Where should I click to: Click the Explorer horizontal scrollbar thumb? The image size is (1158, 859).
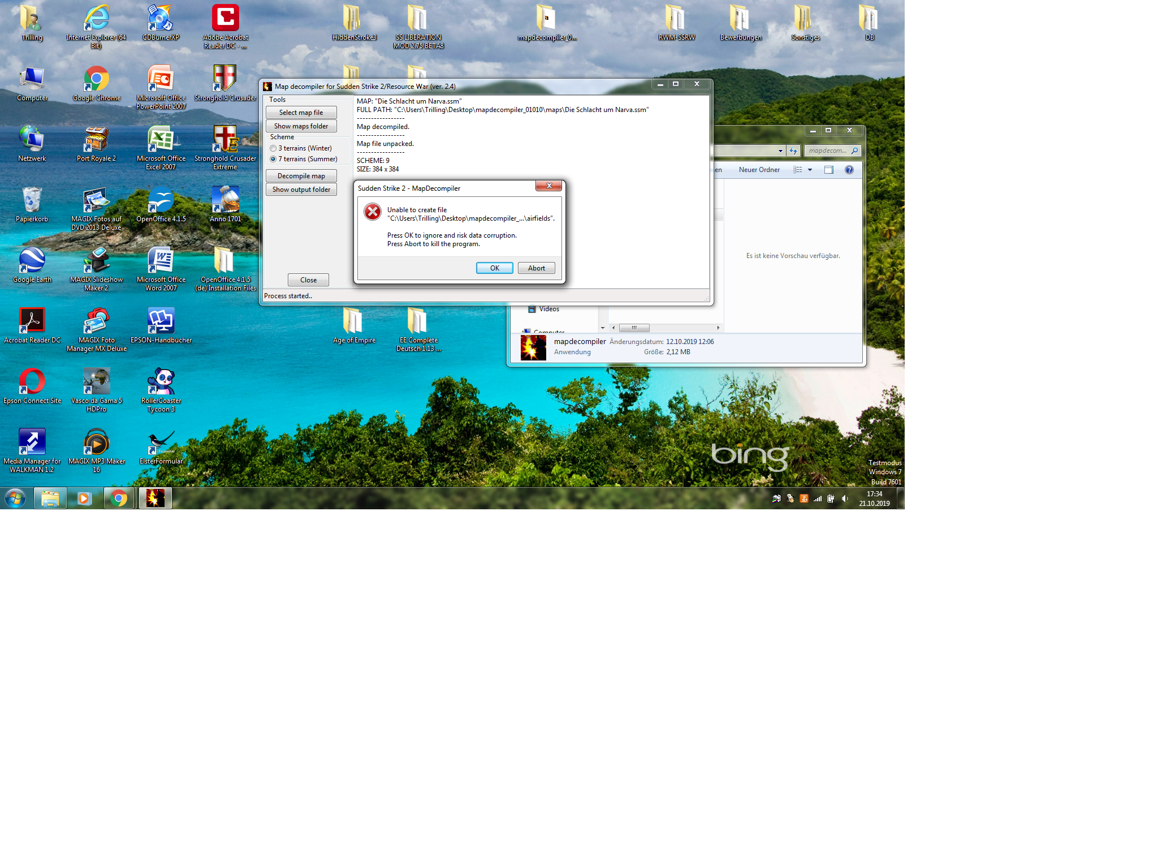click(x=634, y=328)
